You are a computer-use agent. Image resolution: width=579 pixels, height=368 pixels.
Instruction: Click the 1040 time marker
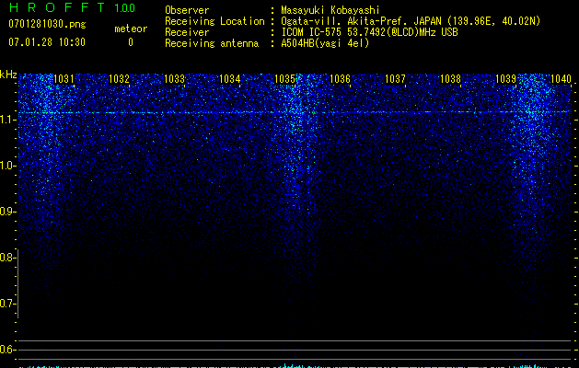[x=561, y=79]
